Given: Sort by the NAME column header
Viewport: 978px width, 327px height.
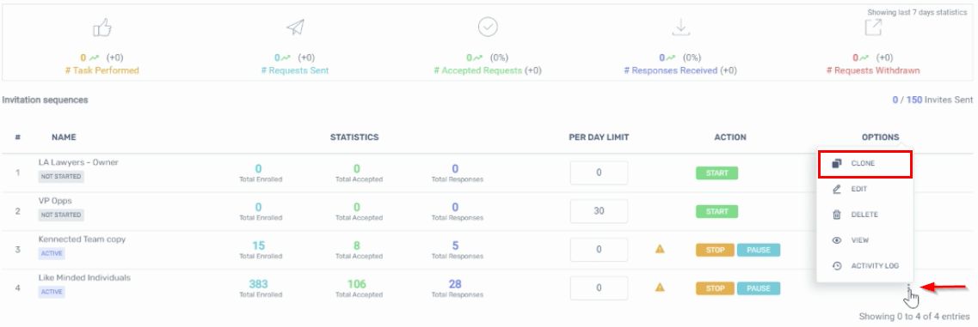Looking at the screenshot, I should click(64, 137).
